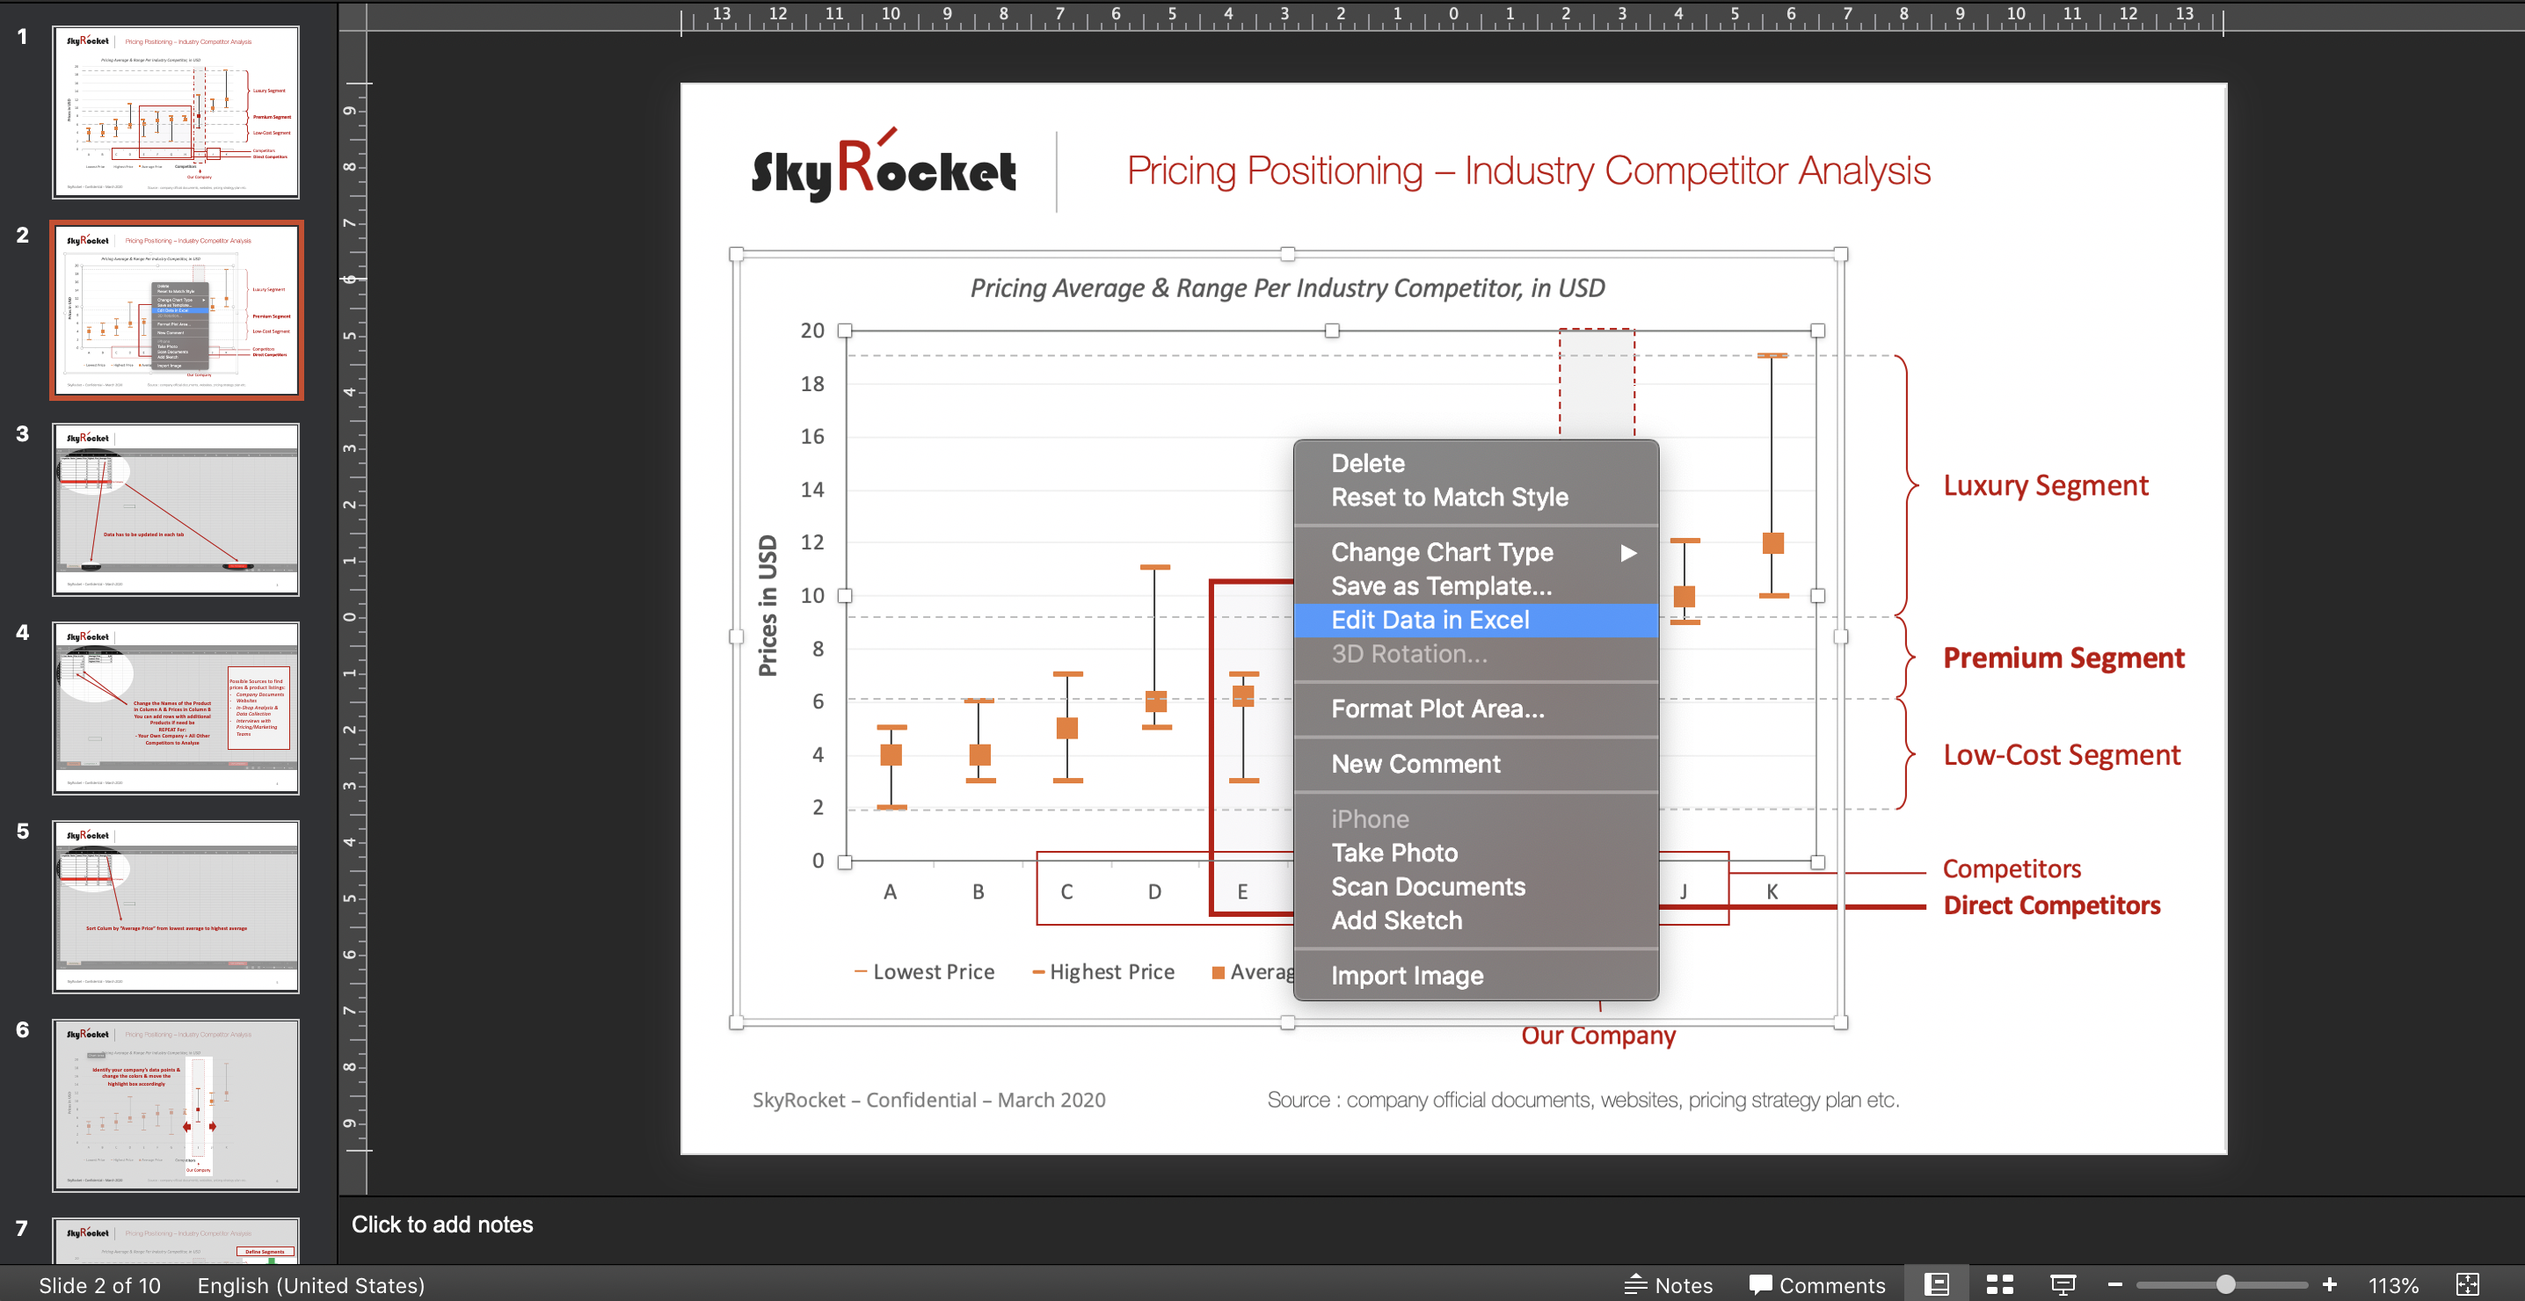Click Prices in USD axis title
Screen dimensions: 2525x1301
768,605
